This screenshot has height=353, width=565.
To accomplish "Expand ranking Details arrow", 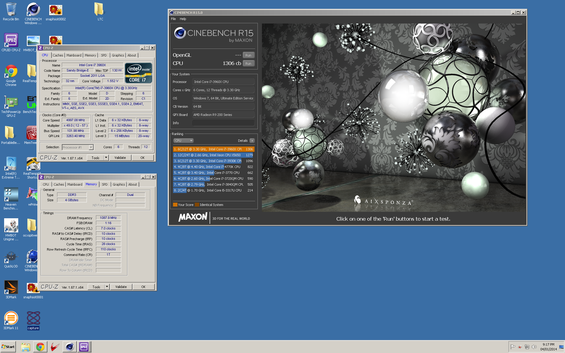I will (x=252, y=141).
